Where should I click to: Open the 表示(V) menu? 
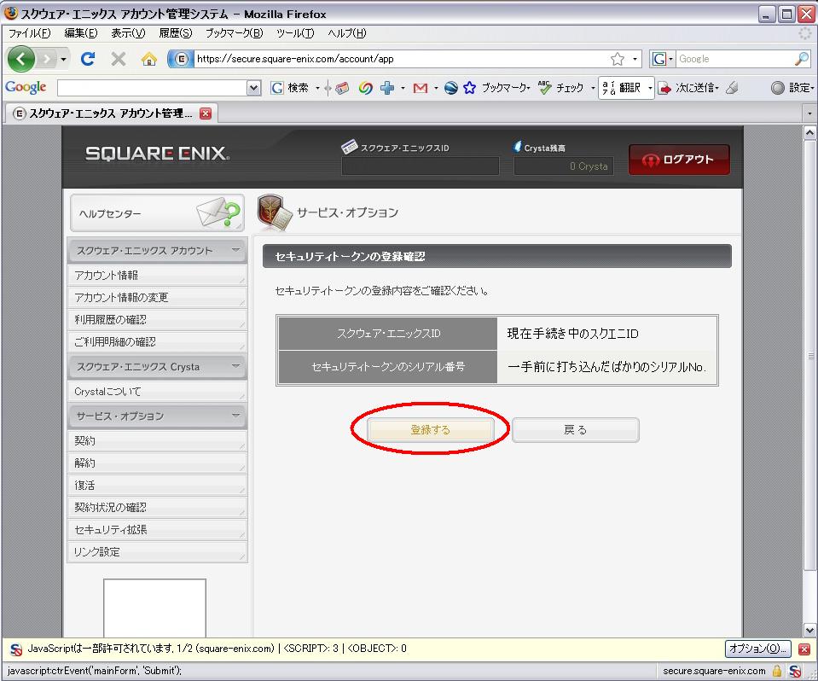pos(128,33)
